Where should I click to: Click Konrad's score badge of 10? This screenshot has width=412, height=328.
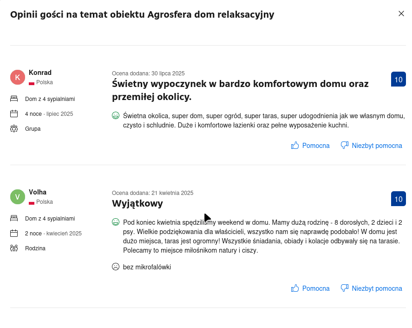point(399,80)
